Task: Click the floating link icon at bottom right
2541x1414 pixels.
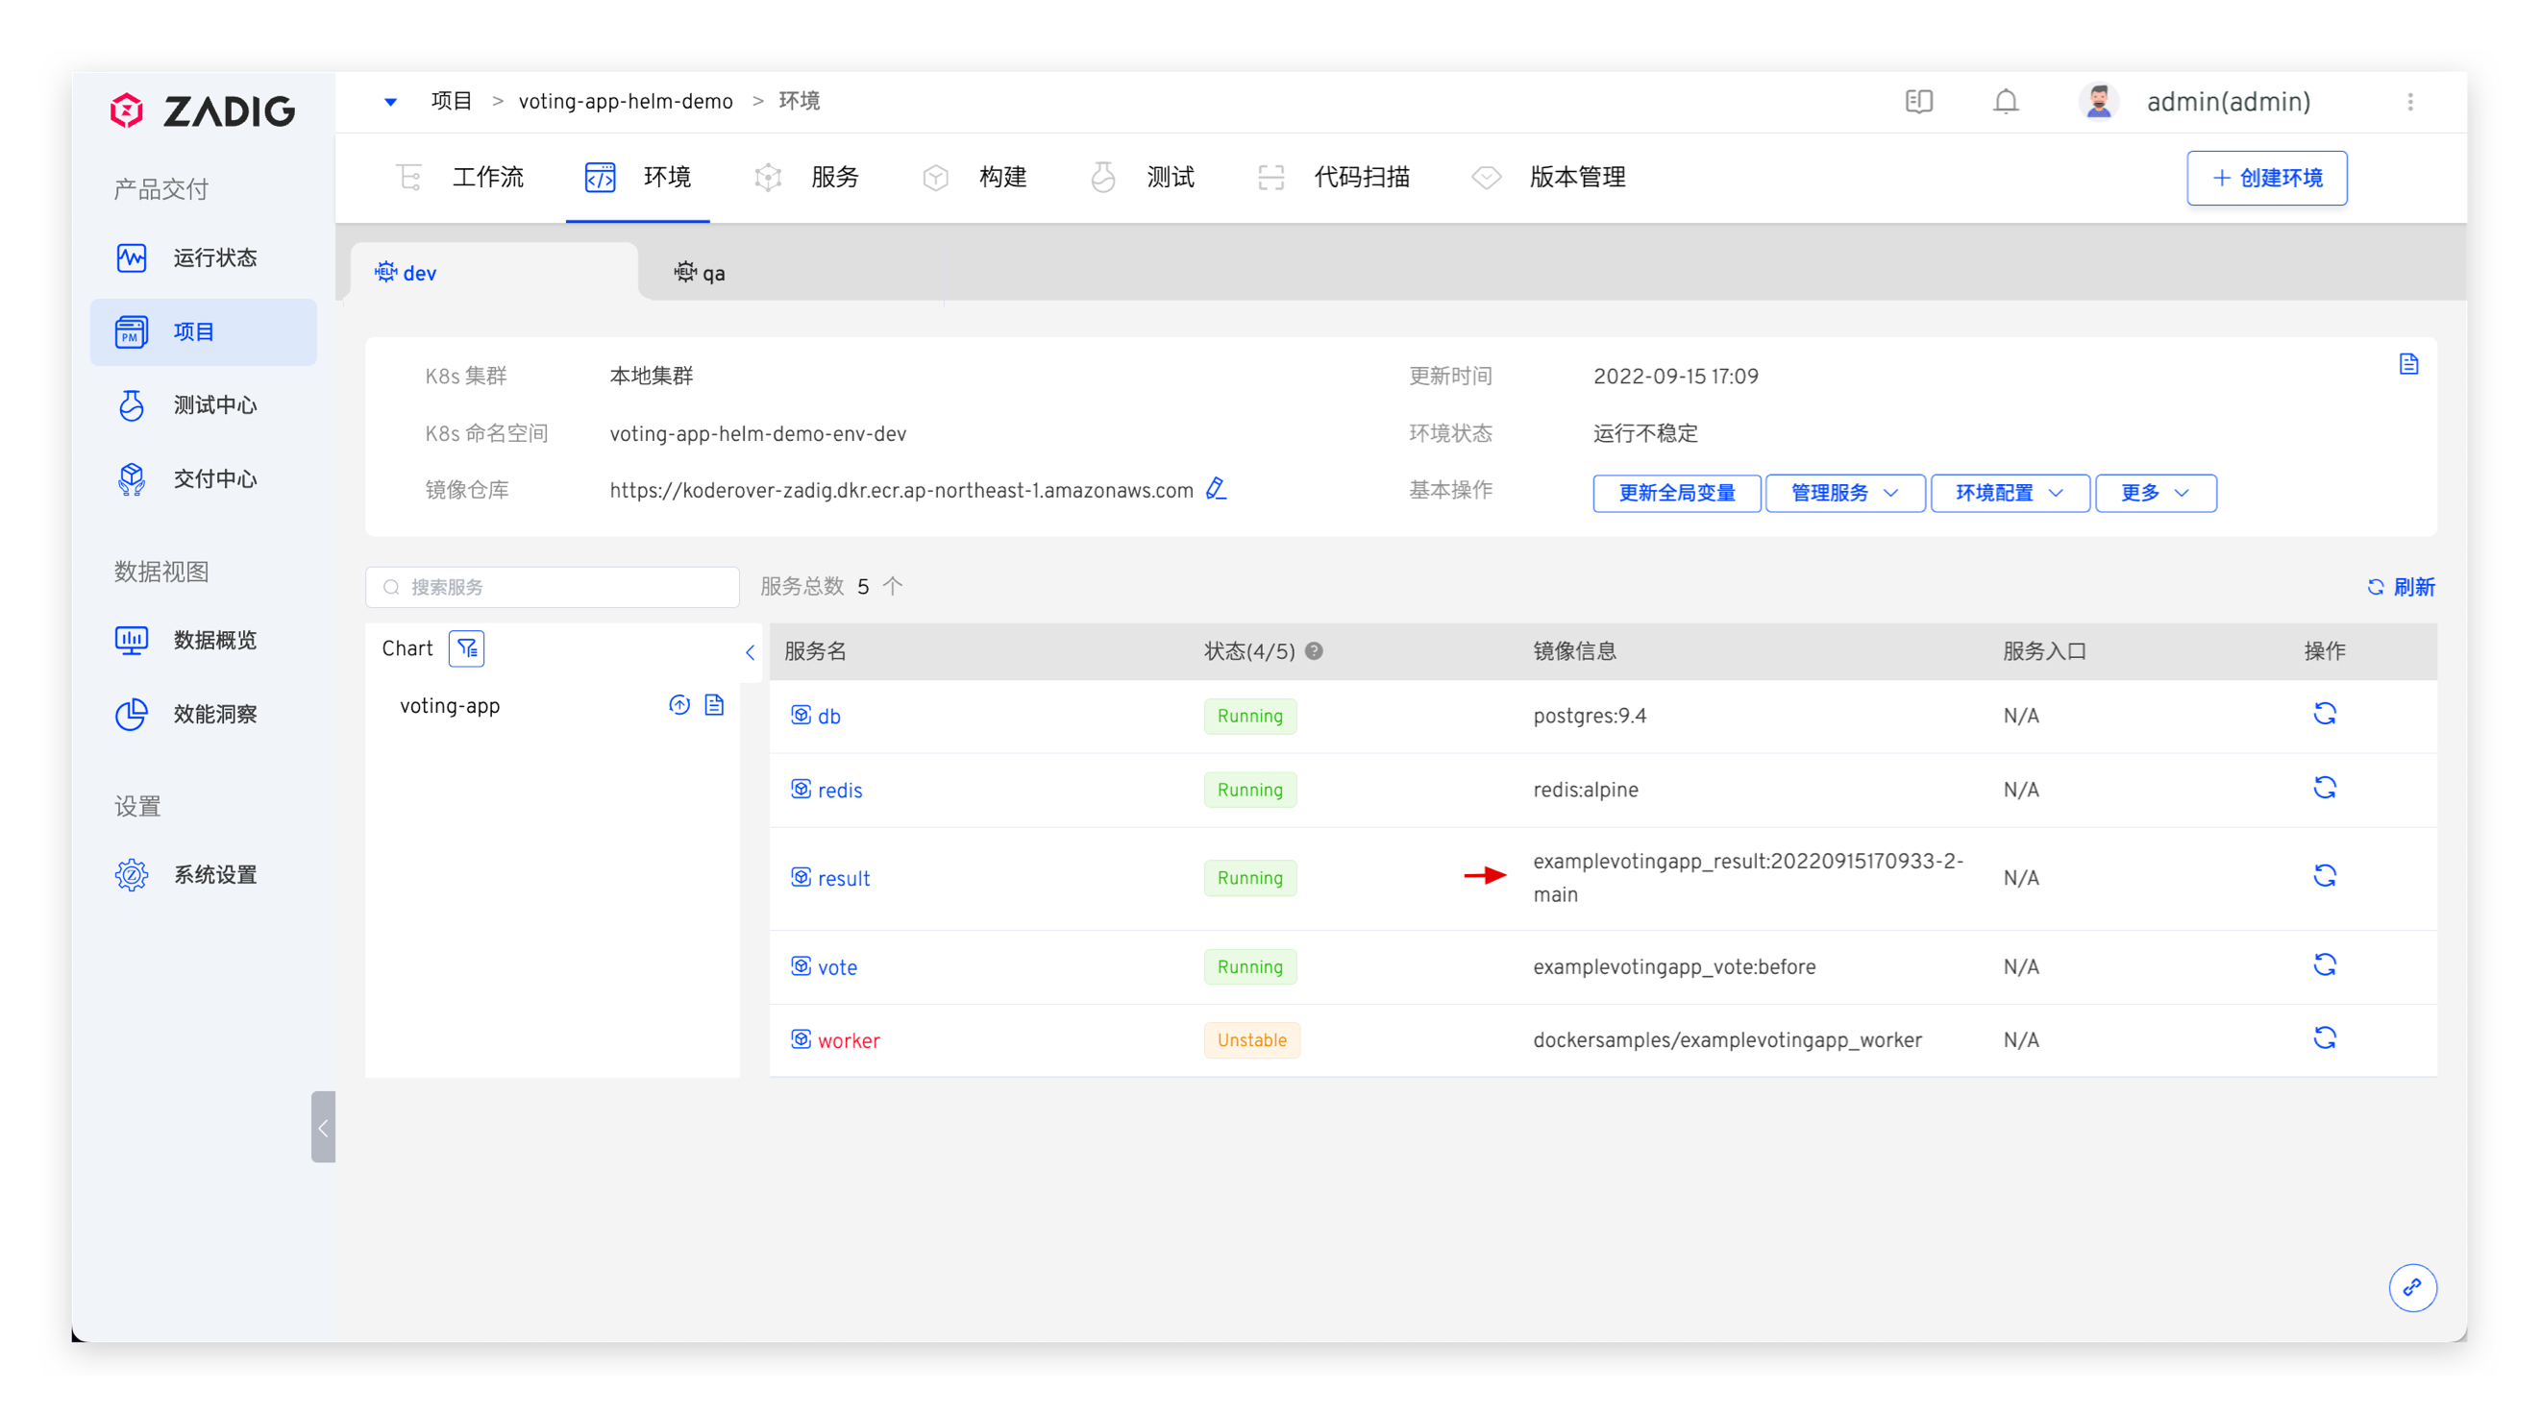Action: pyautogui.click(x=2412, y=1287)
